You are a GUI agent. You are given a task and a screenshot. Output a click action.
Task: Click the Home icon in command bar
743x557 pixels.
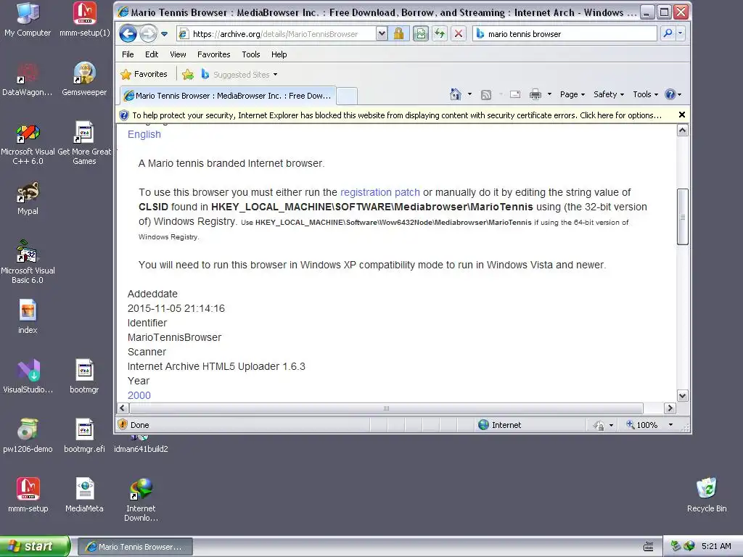456,94
